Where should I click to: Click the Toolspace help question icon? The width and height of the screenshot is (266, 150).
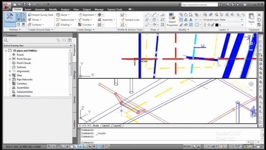[69, 40]
